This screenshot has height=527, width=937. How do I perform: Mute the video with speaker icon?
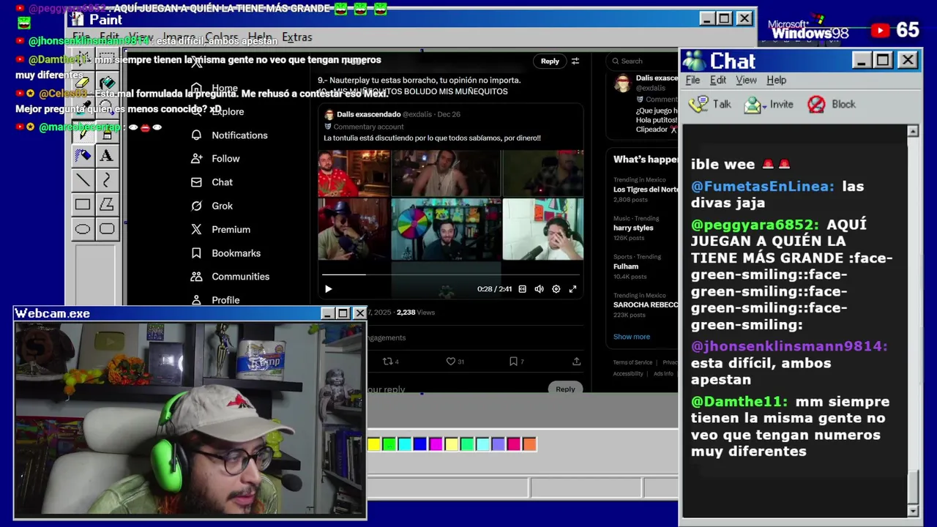[539, 289]
